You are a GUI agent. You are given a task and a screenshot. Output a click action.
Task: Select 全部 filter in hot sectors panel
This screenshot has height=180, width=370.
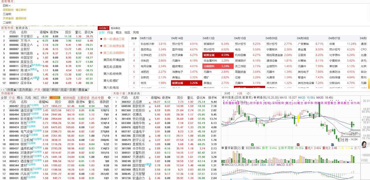pos(102,33)
